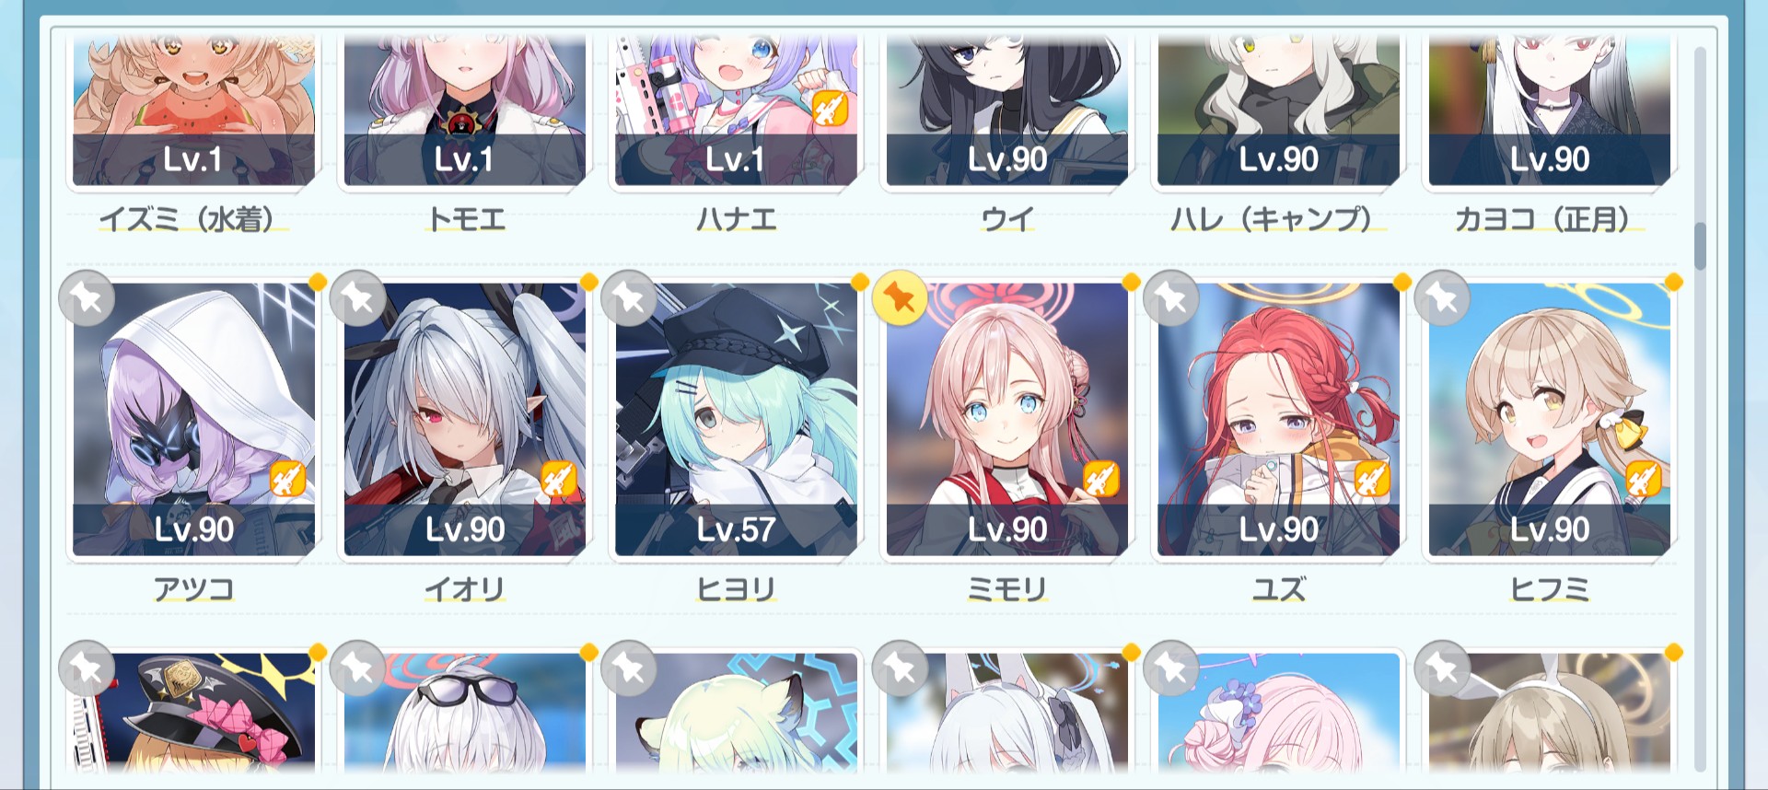Image resolution: width=1768 pixels, height=790 pixels.
Task: Click the weapon badge on ミモリ's portrait
Action: click(x=1100, y=479)
